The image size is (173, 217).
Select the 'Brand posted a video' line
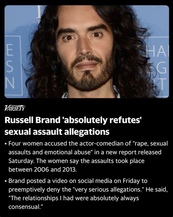pos(78,181)
